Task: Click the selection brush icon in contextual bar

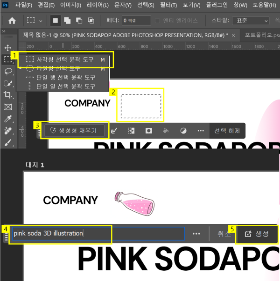Action: [x=114, y=131]
